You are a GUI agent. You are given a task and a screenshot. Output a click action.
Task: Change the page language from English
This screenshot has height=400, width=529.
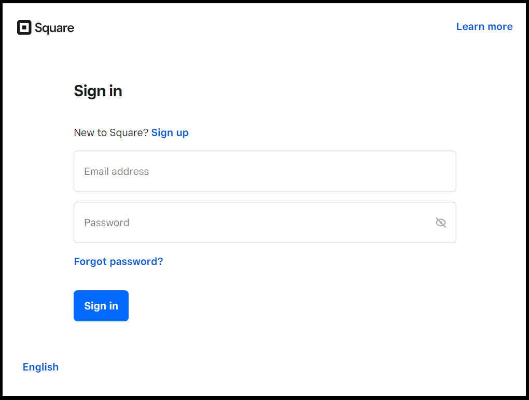pos(40,367)
